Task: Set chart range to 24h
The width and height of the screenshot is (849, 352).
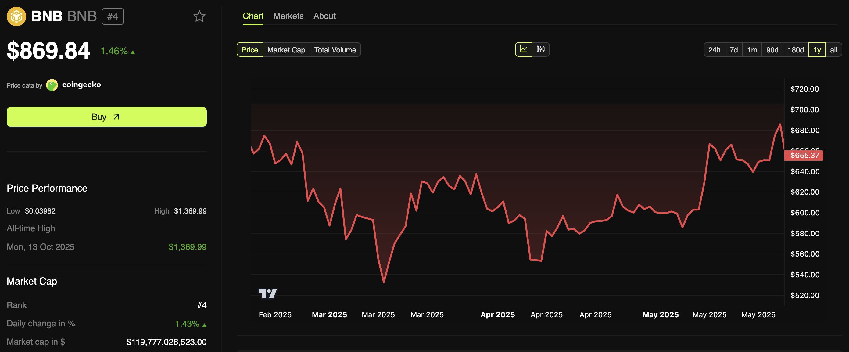Action: [714, 50]
